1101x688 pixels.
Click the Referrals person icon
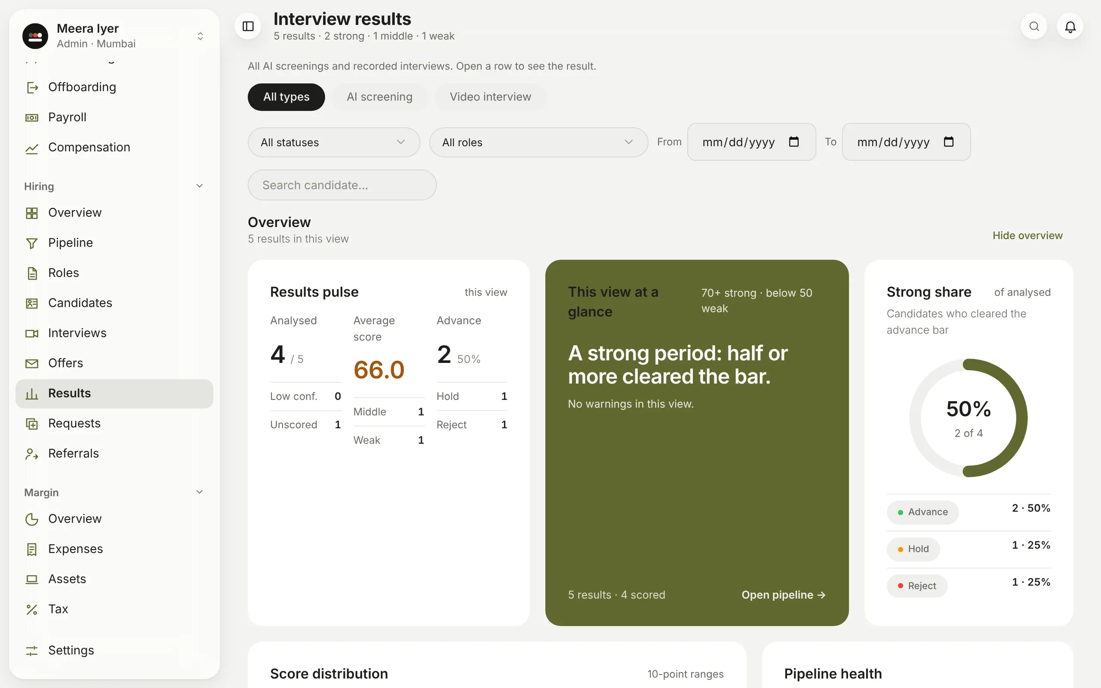[32, 454]
